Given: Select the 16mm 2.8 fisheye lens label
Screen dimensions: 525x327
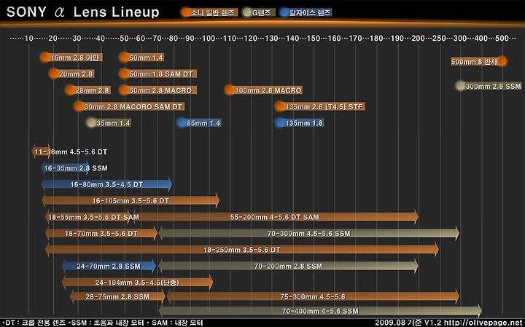Looking at the screenshot, I should (x=71, y=58).
